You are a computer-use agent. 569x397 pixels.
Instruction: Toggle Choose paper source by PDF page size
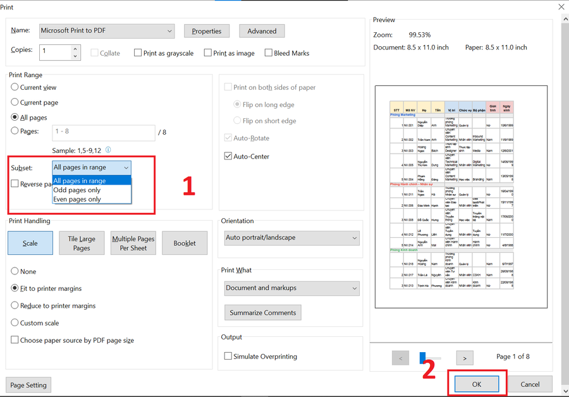[x=15, y=340]
